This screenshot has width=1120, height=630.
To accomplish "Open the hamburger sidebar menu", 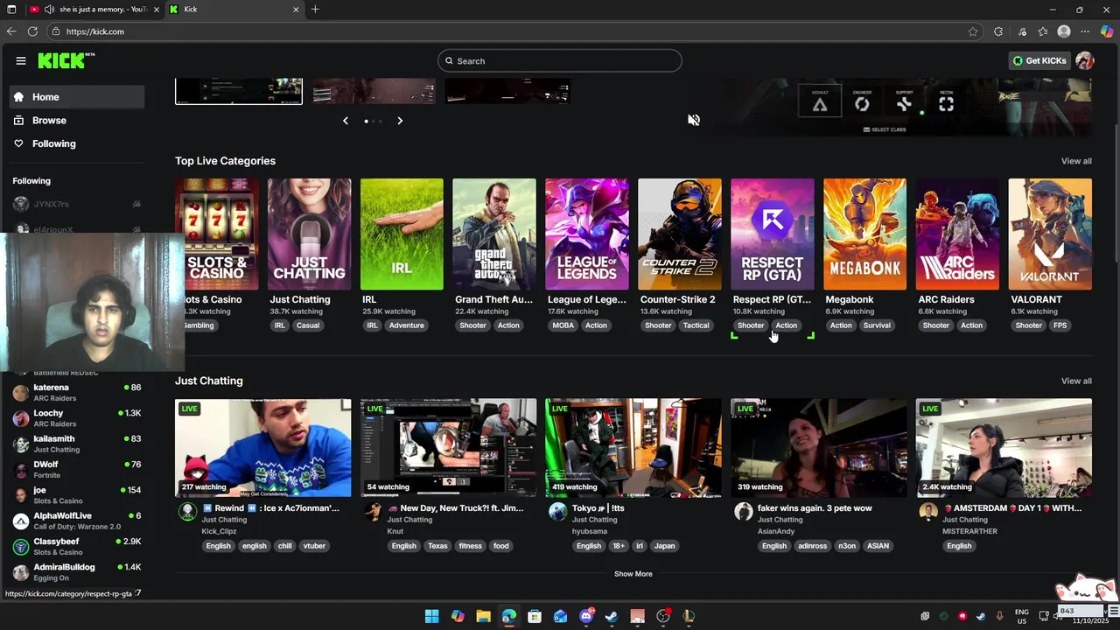I will (21, 60).
